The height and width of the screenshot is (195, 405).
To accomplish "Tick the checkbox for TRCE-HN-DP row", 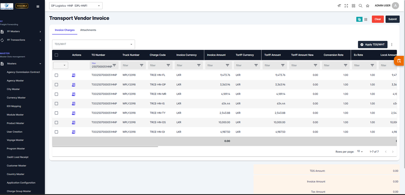I will [x=57, y=85].
